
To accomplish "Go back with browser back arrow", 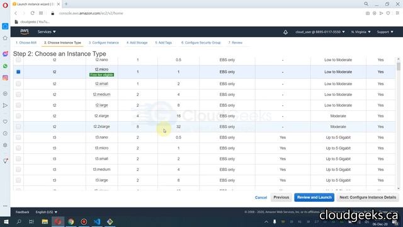I will click(16, 13).
